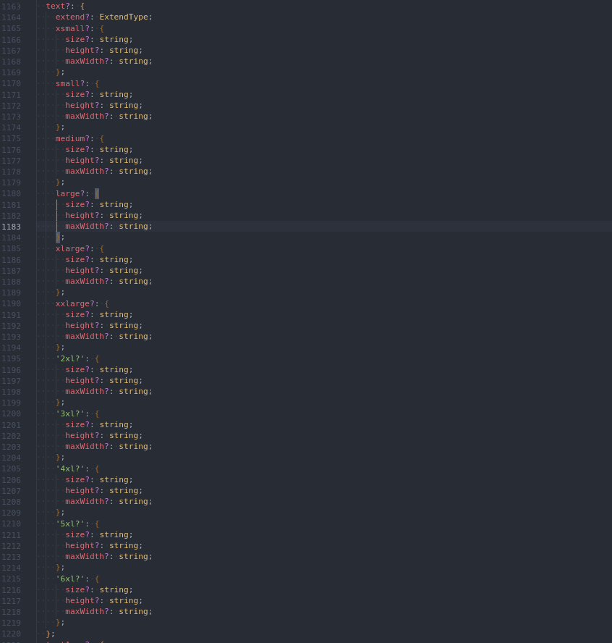The width and height of the screenshot is (612, 643).
Task: Click 'height?' on line 1167
Action: click(x=82, y=51)
